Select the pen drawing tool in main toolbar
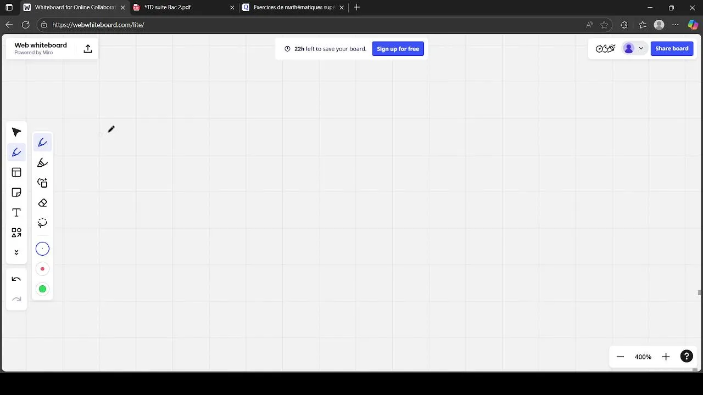This screenshot has height=395, width=703. point(16,153)
